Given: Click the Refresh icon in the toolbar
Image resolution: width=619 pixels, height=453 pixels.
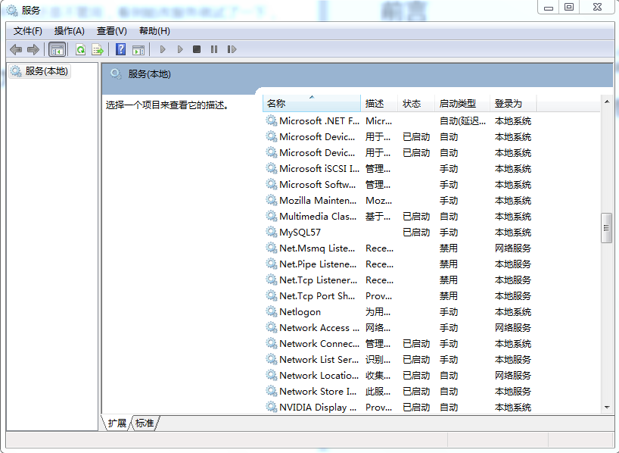Looking at the screenshot, I should (80, 48).
